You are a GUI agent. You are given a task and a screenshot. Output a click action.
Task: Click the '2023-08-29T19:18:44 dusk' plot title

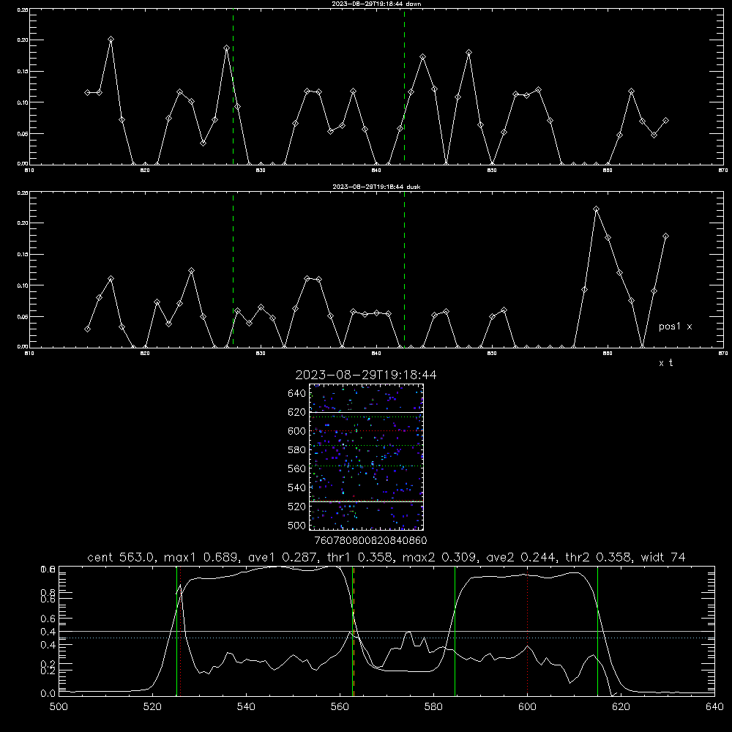coord(376,187)
